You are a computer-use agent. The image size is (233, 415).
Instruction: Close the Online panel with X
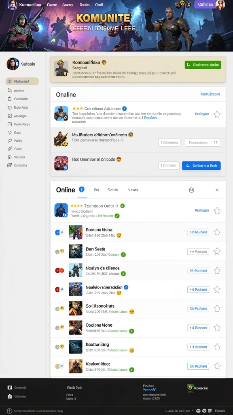click(217, 190)
